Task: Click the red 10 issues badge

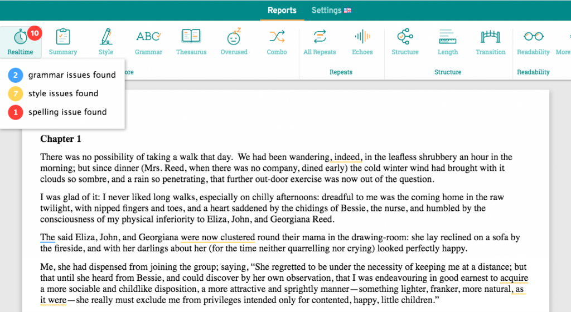Action: [35, 33]
